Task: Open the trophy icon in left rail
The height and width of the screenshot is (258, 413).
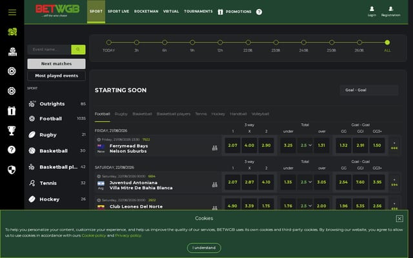Action: coord(12,130)
